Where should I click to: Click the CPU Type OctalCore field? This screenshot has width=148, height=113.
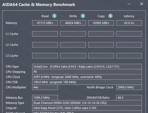87,67
